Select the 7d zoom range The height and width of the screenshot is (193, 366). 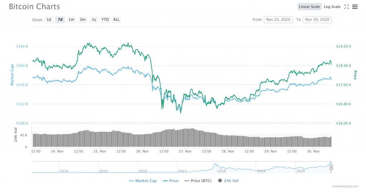[x=60, y=20]
